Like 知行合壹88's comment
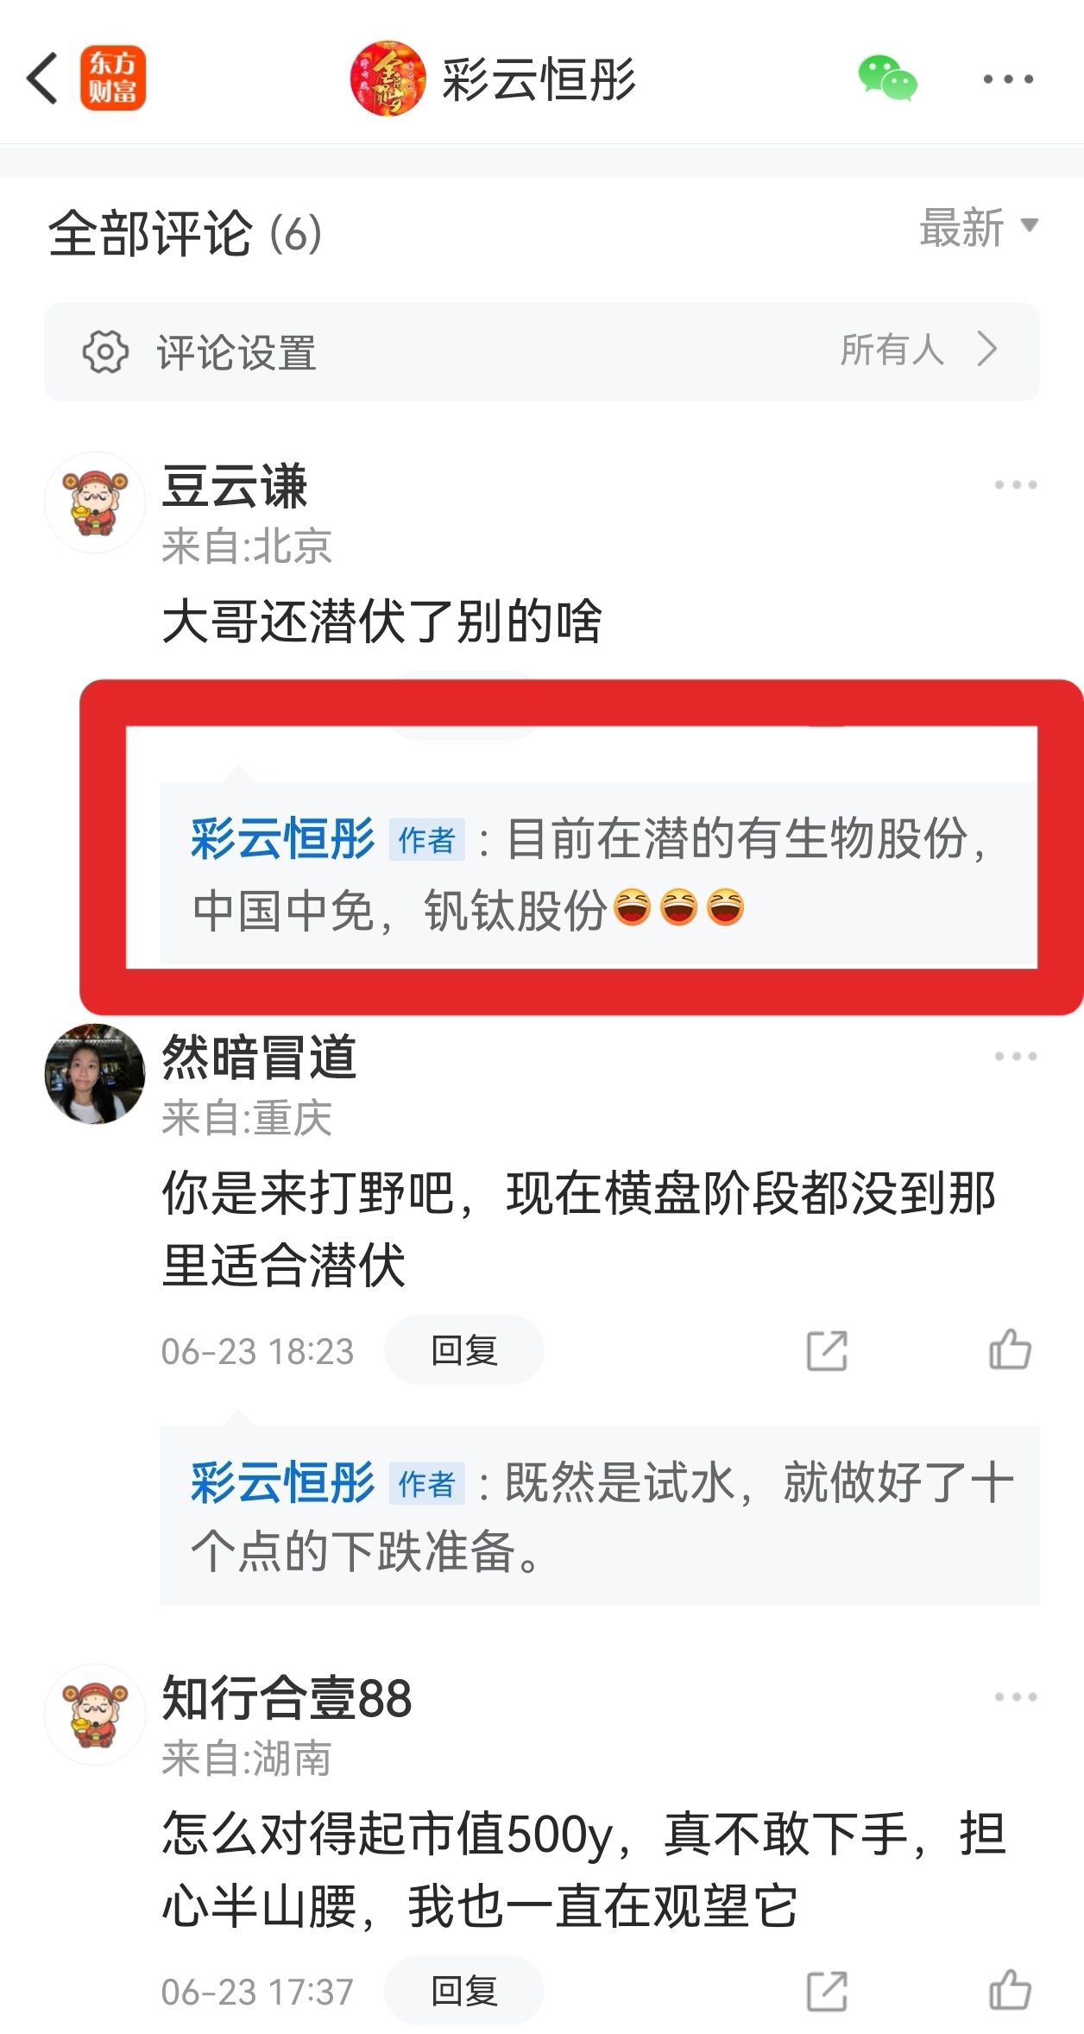The height and width of the screenshot is (2034, 1084). pyautogui.click(x=1010, y=1991)
